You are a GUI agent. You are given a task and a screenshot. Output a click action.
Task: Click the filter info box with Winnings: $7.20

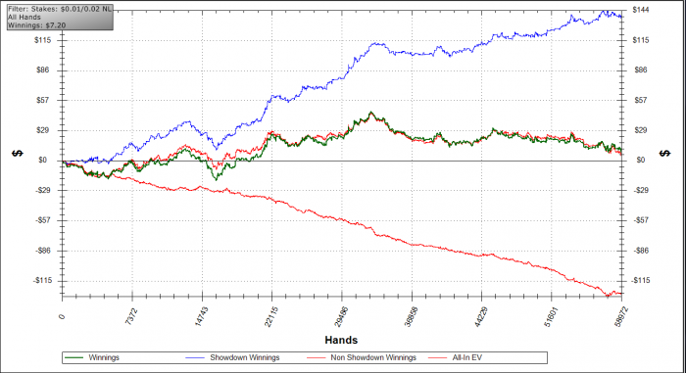pyautogui.click(x=60, y=18)
